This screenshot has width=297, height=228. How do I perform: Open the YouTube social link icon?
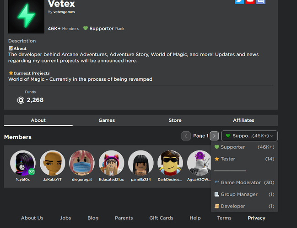(x=250, y=1)
